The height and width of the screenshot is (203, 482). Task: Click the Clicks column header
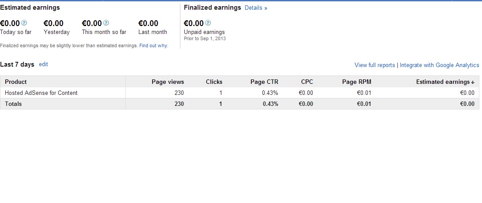point(214,82)
